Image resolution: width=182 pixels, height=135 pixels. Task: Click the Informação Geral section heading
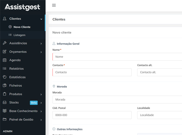point(68,44)
